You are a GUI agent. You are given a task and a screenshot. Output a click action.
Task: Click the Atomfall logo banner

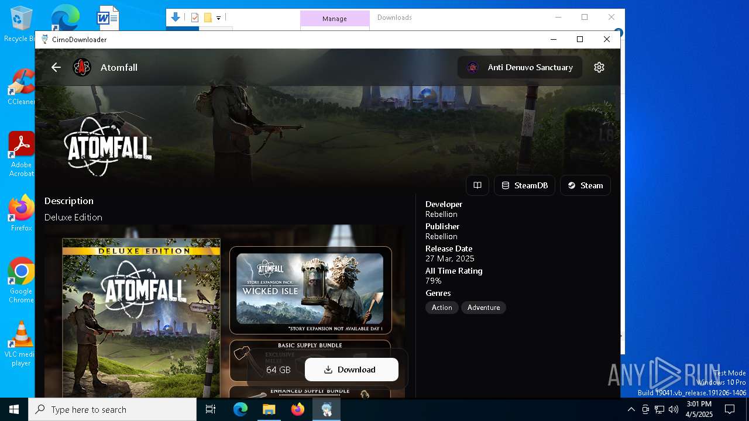[x=108, y=146]
